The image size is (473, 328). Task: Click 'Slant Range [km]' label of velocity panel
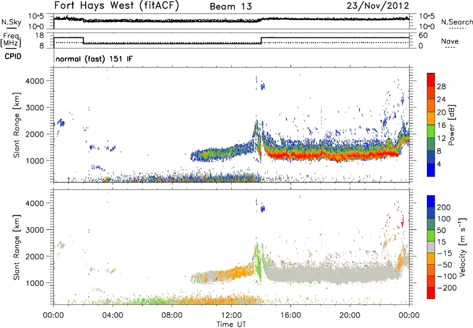pyautogui.click(x=17, y=247)
